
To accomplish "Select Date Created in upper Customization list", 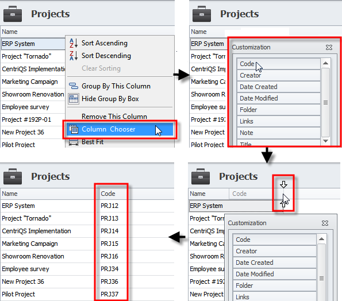I will [x=279, y=87].
